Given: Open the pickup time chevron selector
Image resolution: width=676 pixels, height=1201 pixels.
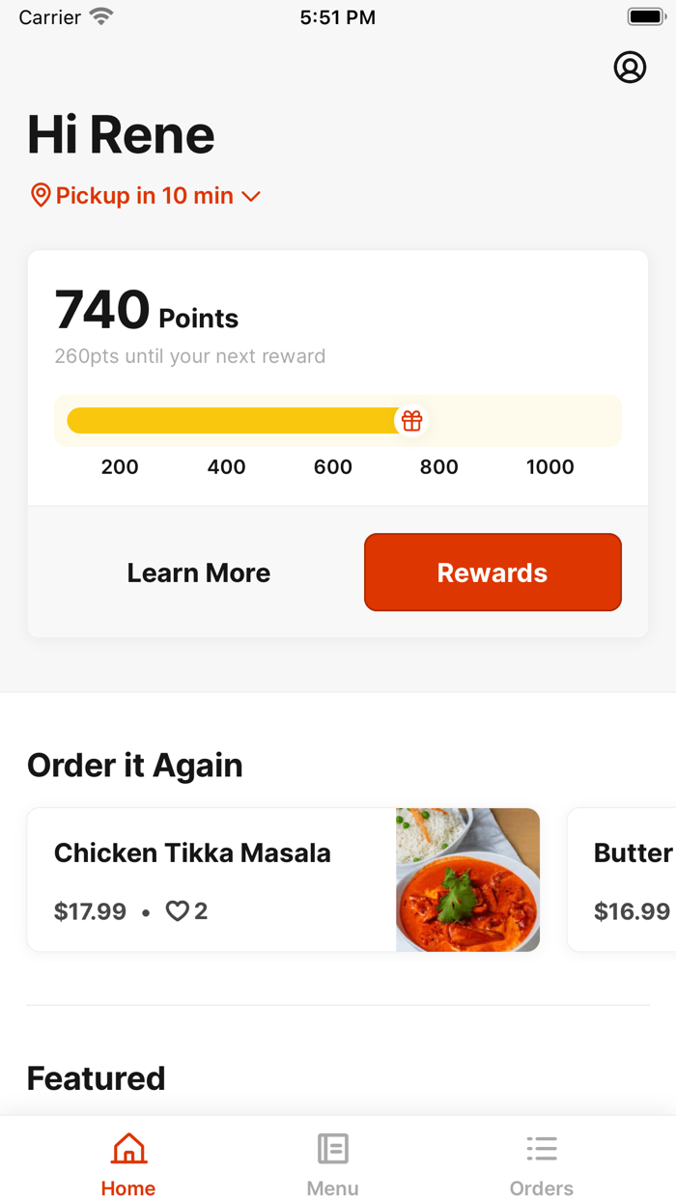Looking at the screenshot, I should click(251, 196).
